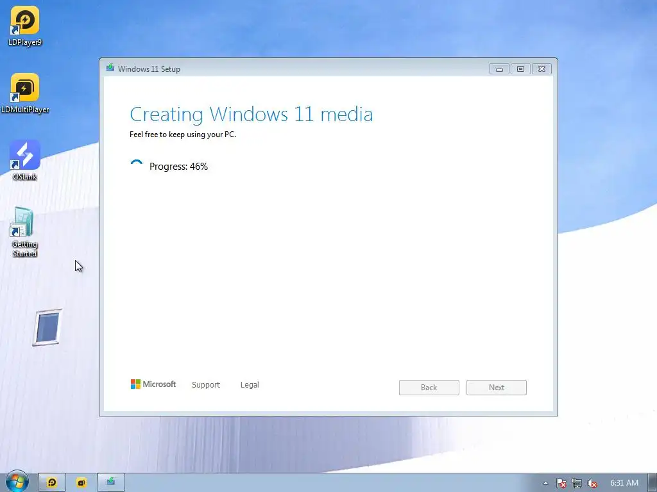
Task: Click the Progress: 46% text
Action: (x=178, y=167)
